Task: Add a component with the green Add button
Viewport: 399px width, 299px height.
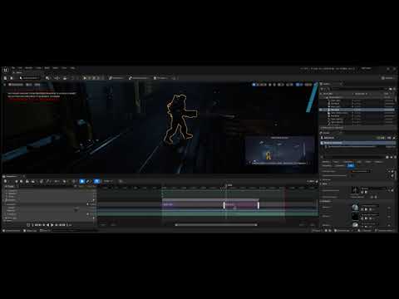Action: click(382, 138)
